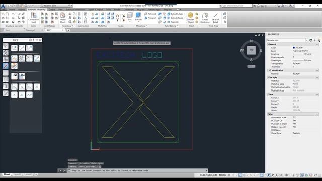Click TOP face of the ViewCube
This screenshot has width=322, height=181.
pos(251,50)
